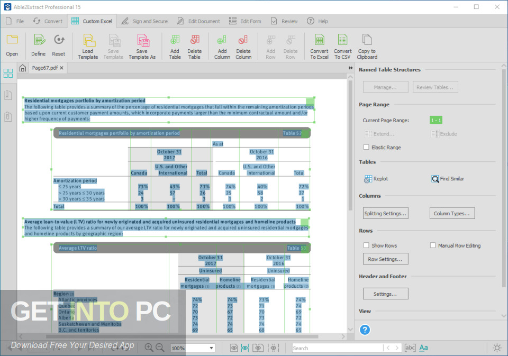This screenshot has width=508, height=356.
Task: Enable the Manual Row Editing checkbox
Action: tap(432, 245)
